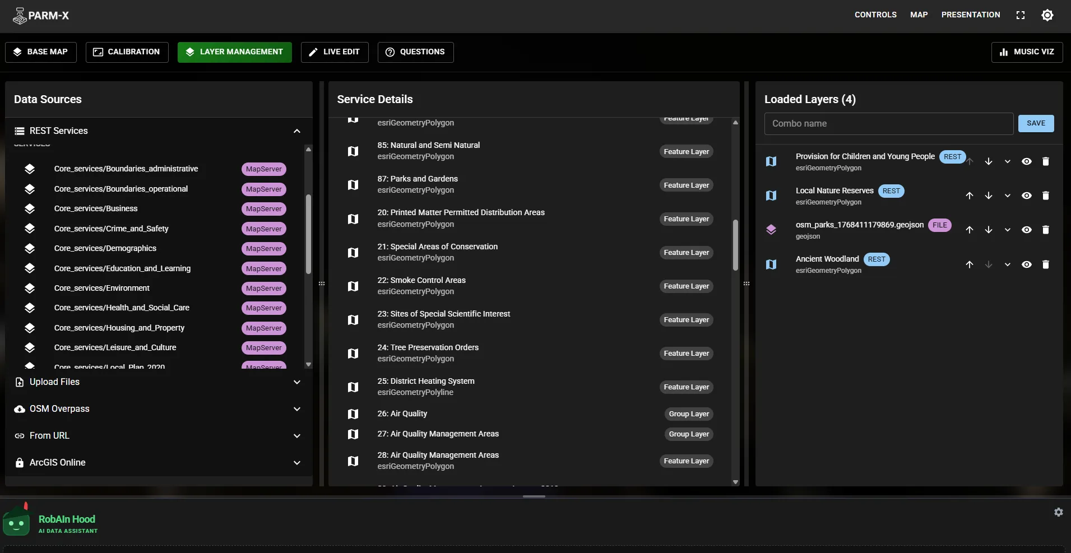
Task: Toggle visibility of osm_parks geojson layer
Action: [1027, 230]
